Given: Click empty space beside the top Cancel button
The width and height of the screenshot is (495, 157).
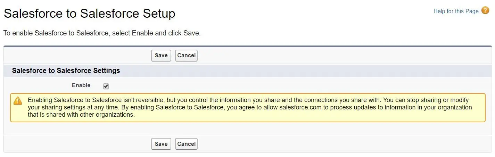Looking at the screenshot, I should point(313,56).
